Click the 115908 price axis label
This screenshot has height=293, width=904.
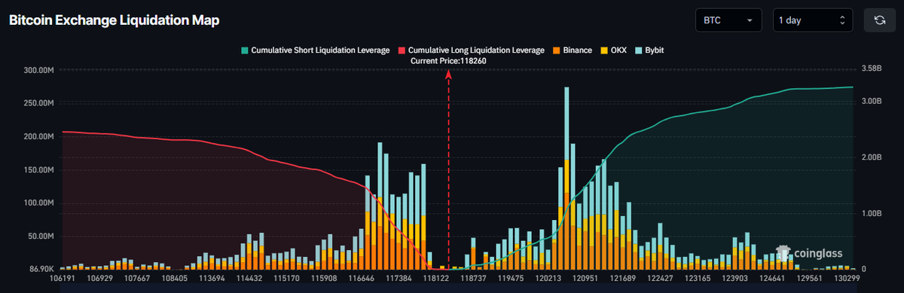(x=324, y=279)
